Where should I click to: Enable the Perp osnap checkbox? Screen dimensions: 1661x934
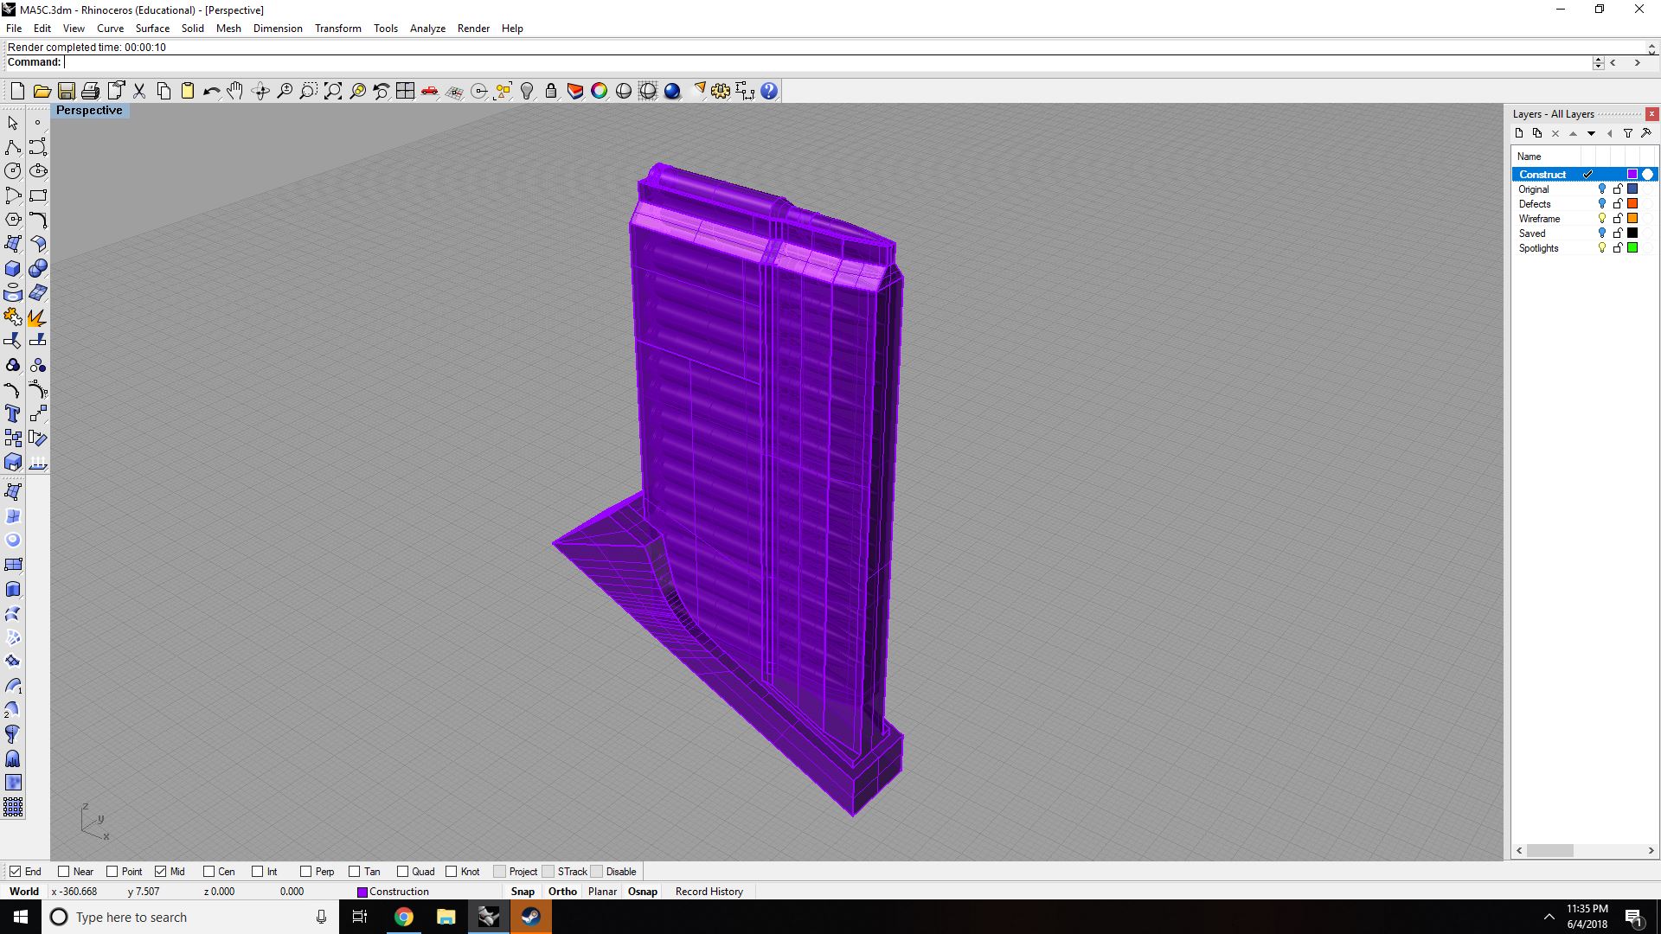(305, 872)
